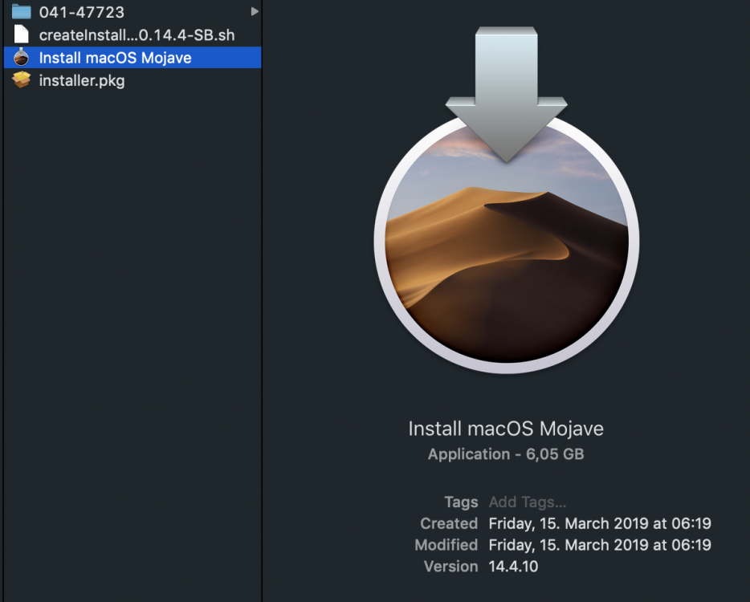Click the Tags label
Image resolution: width=750 pixels, height=602 pixels.
[461, 502]
